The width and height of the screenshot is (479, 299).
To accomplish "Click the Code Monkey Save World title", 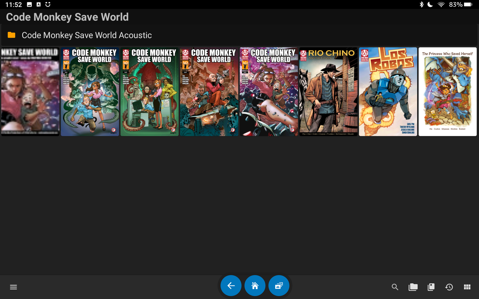I will (x=67, y=17).
